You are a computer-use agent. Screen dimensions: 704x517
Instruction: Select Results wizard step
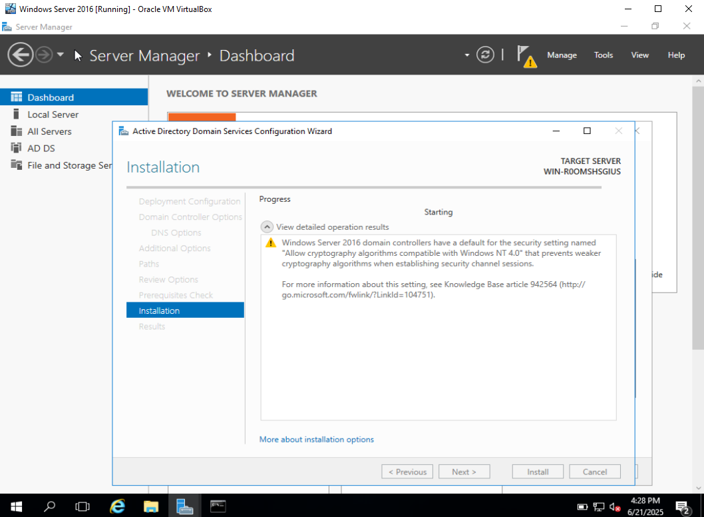click(152, 326)
